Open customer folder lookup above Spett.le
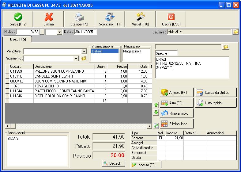 click(x=226, y=47)
